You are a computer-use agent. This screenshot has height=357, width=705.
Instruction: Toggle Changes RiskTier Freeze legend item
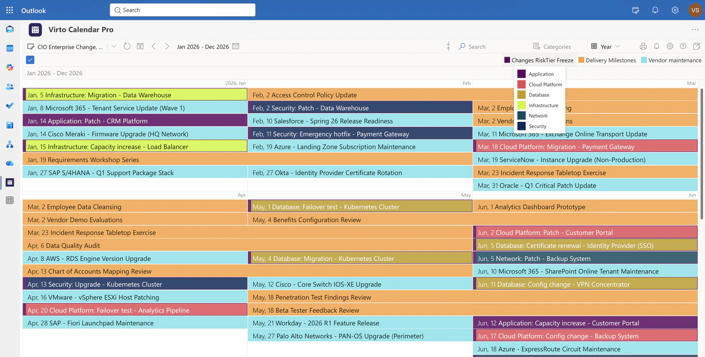[539, 60]
